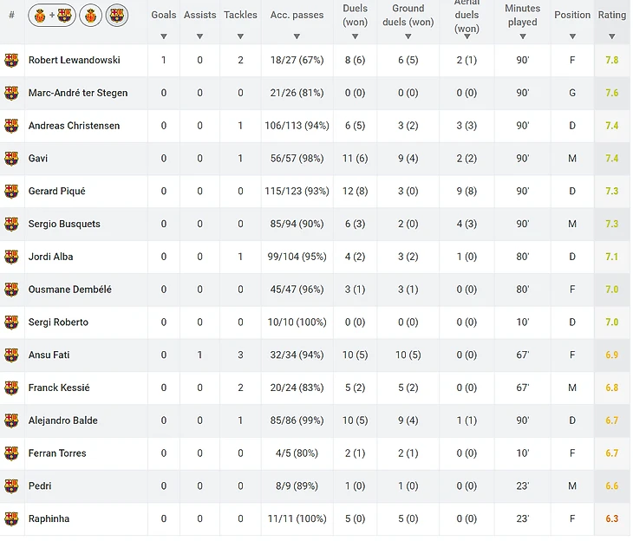The height and width of the screenshot is (541, 633).
Task: Filter players by Mallorca crest only
Action: click(x=90, y=15)
